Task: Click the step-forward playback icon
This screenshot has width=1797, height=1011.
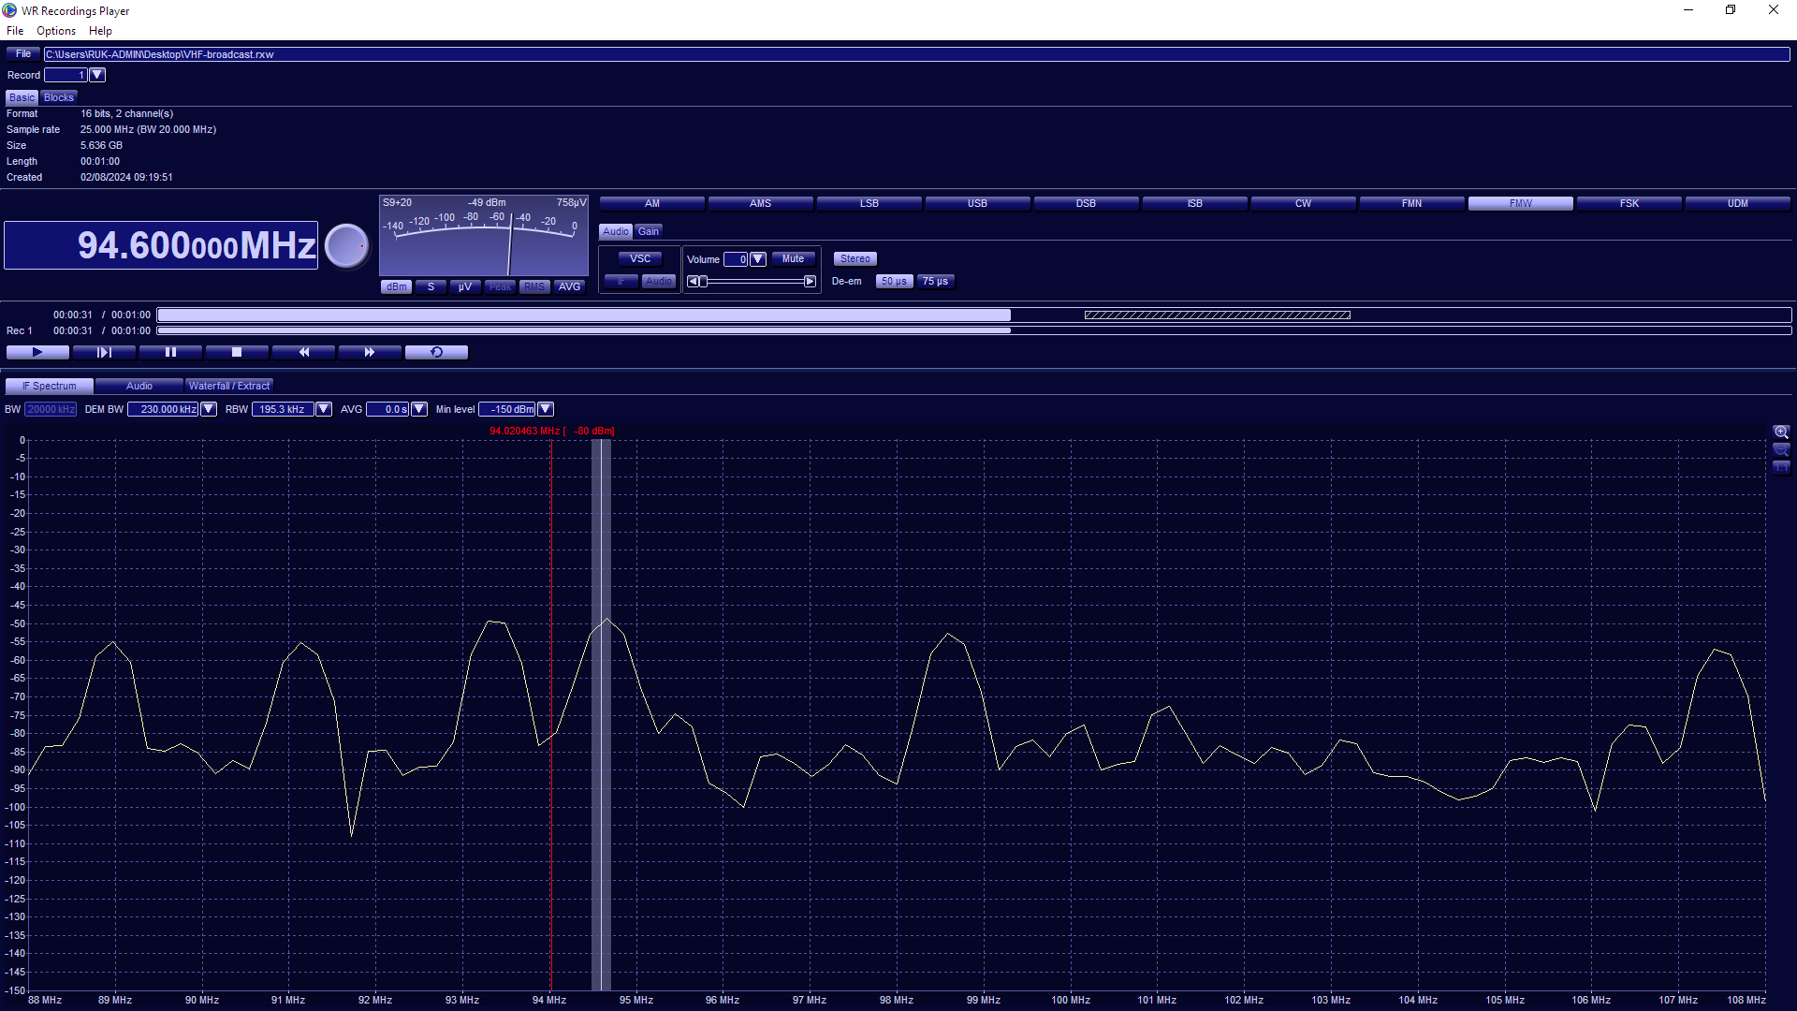Action: [x=104, y=352]
